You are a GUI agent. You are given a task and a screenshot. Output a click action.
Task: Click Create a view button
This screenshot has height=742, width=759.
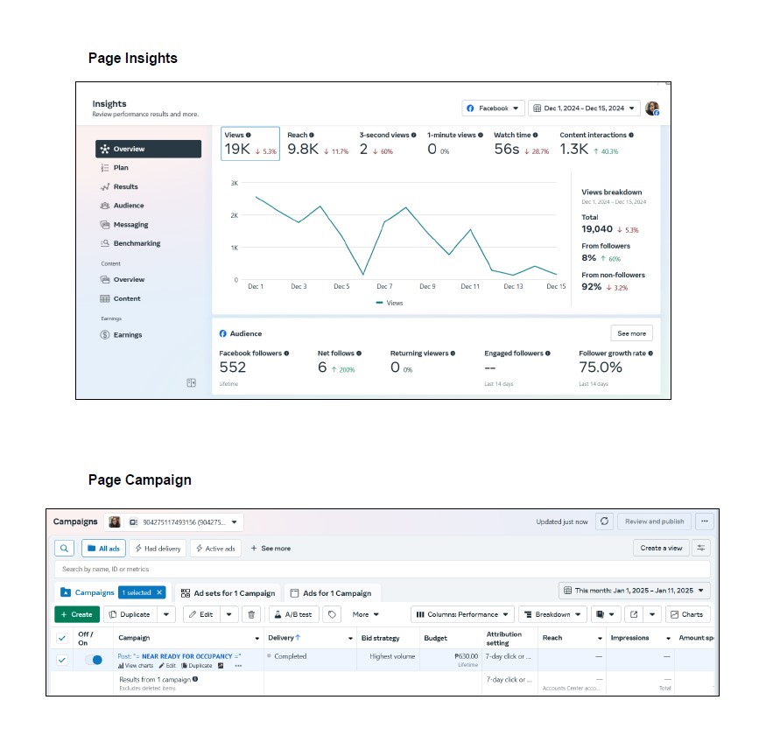tap(661, 548)
